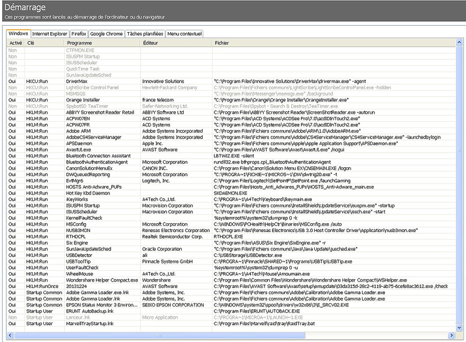466x342 pixels.
Task: Select the CTFMON.EXE row
Action: 231,50
